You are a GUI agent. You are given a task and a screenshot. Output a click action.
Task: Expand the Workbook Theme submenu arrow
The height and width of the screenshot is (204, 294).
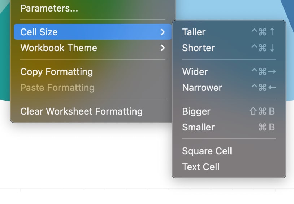pyautogui.click(x=163, y=48)
